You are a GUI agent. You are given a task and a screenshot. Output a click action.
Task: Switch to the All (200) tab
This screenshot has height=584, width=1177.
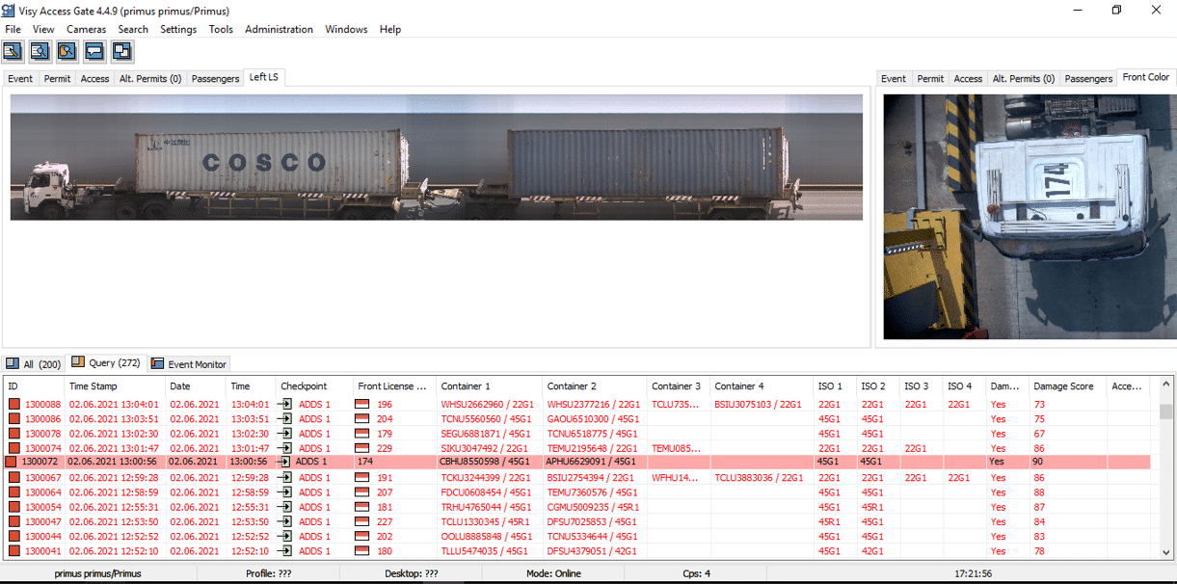[x=35, y=364]
